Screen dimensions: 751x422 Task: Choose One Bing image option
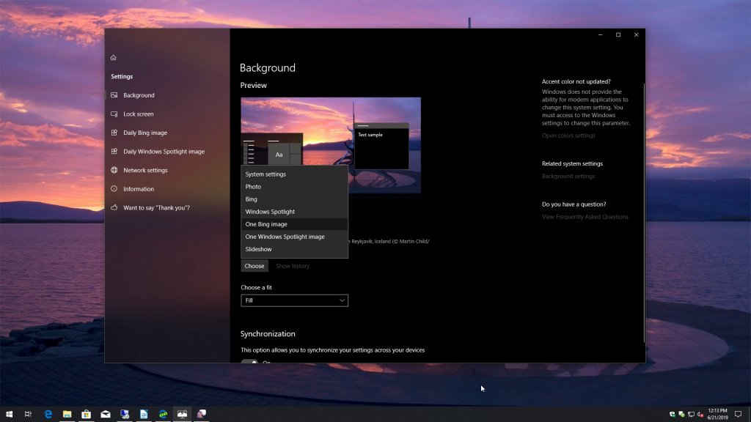pyautogui.click(x=294, y=224)
